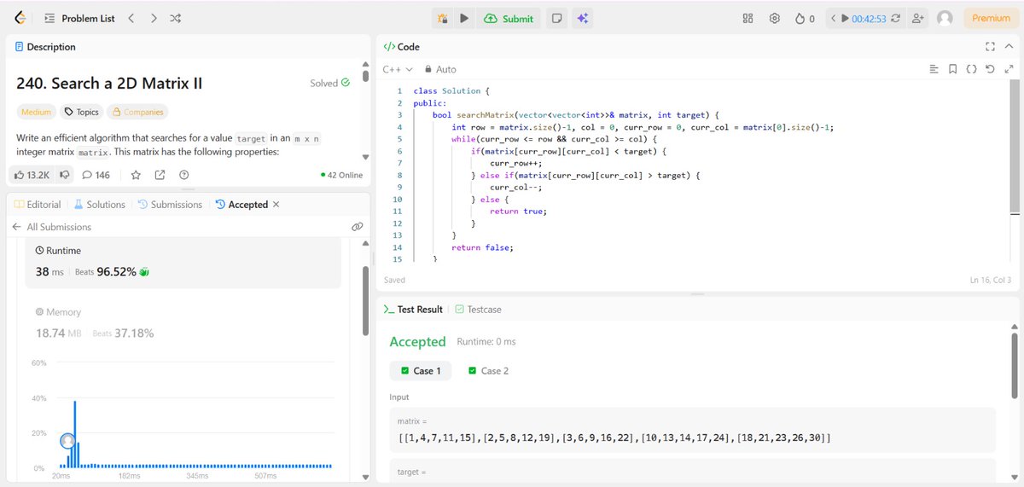Copy submission link with chain icon
Screen dimensions: 1024x487
pyautogui.click(x=358, y=227)
